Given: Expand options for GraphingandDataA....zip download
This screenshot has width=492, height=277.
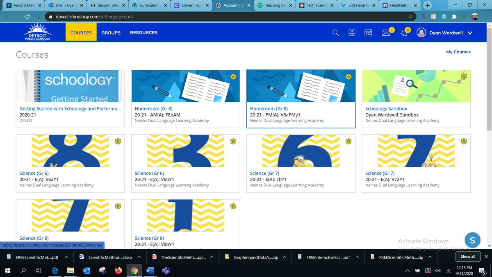Looking at the screenshot, I should pyautogui.click(x=285, y=257).
